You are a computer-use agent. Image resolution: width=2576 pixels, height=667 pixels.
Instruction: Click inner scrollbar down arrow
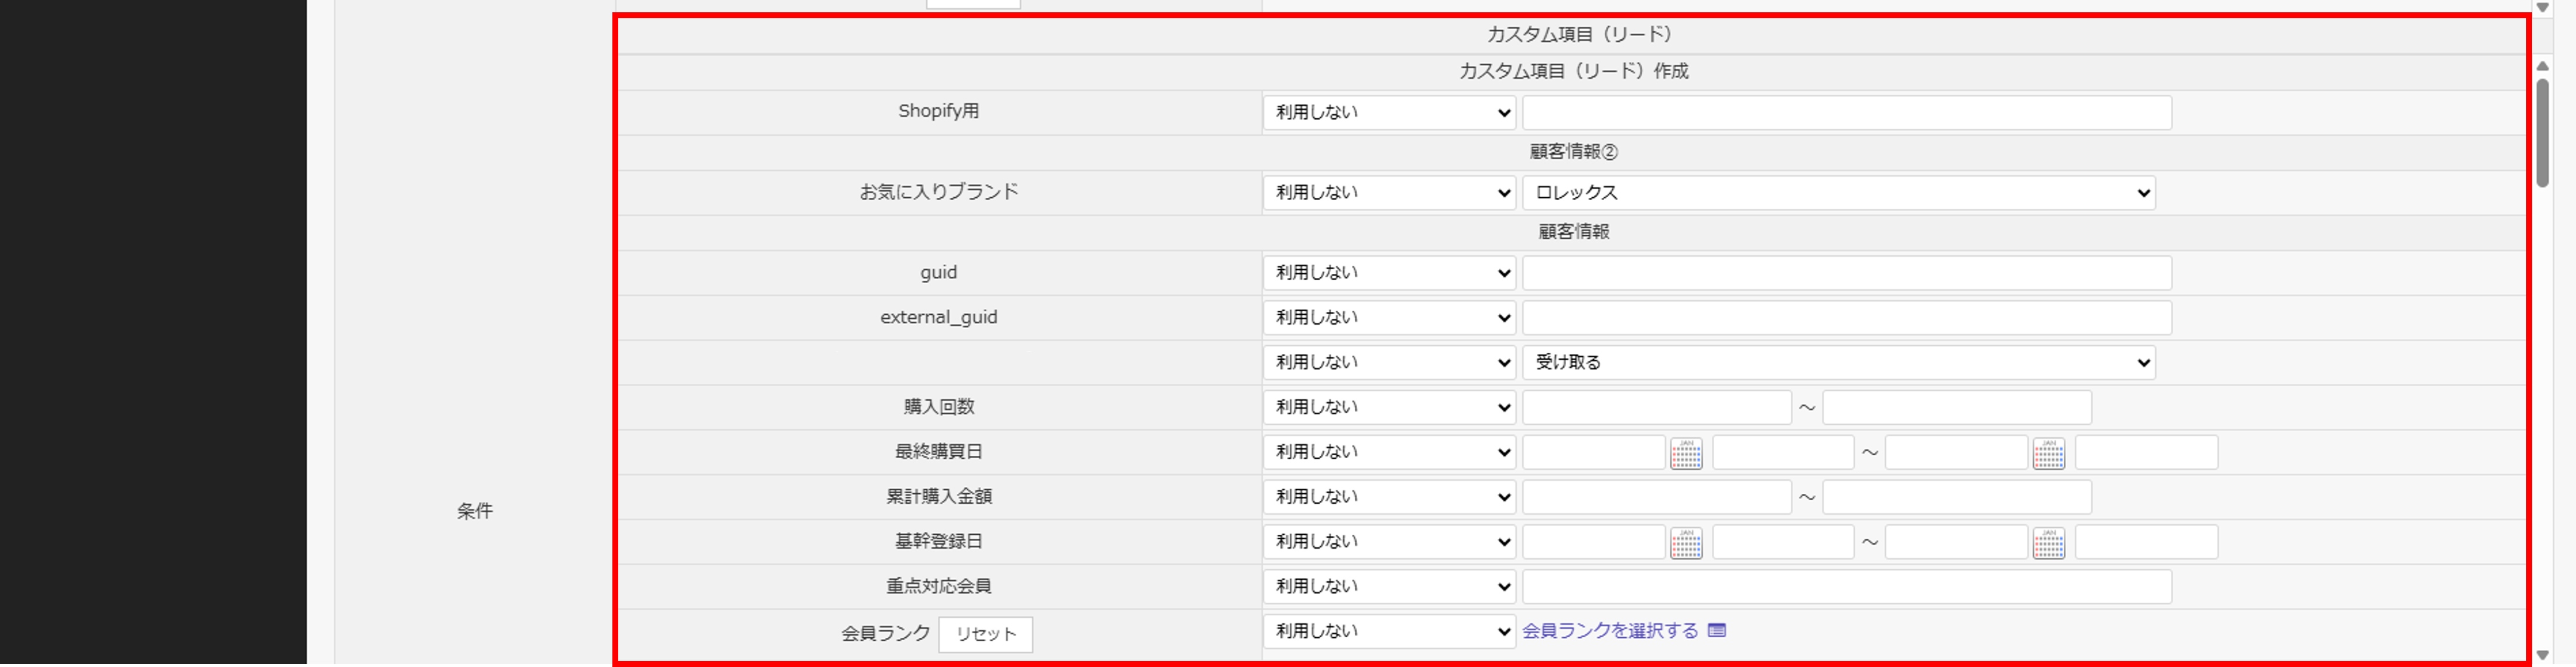click(2543, 655)
